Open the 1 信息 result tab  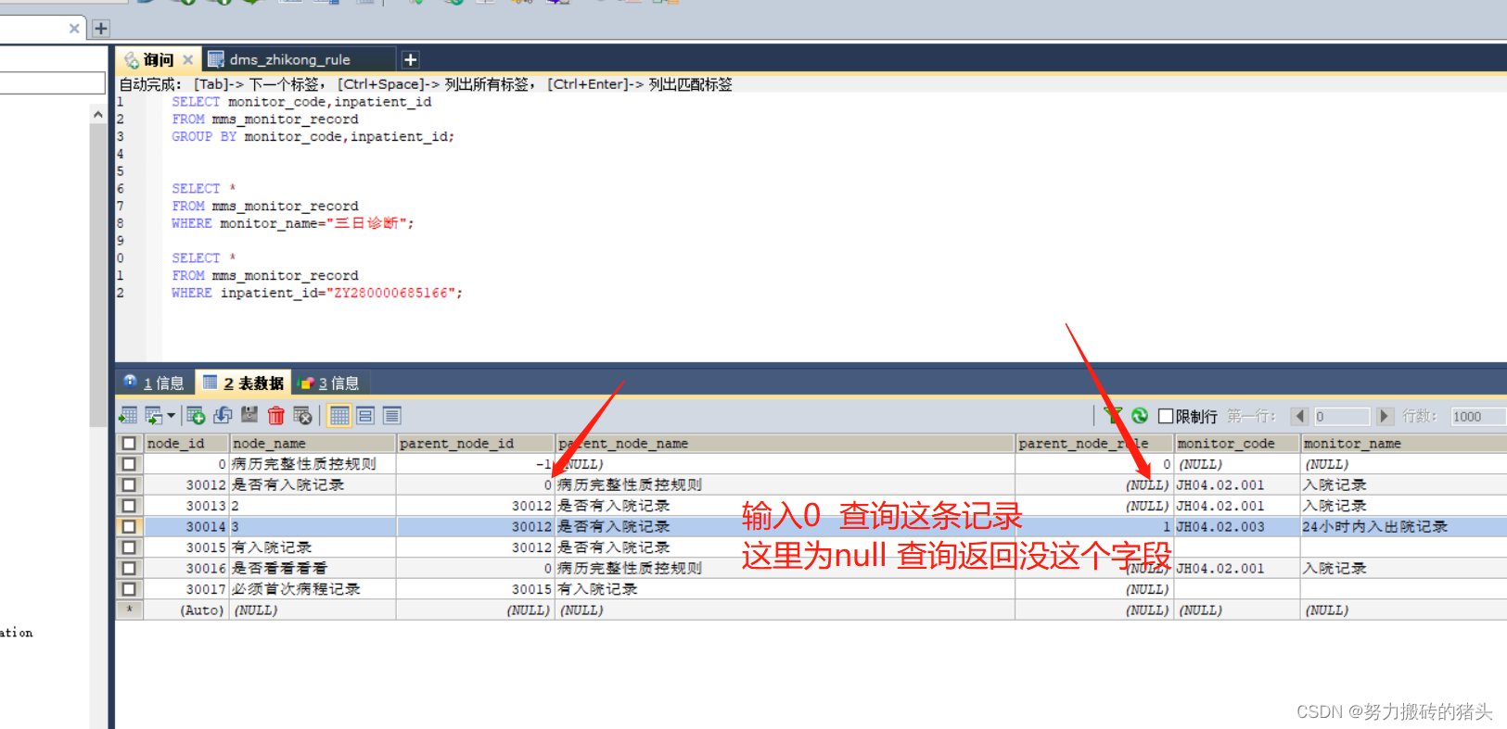point(155,383)
